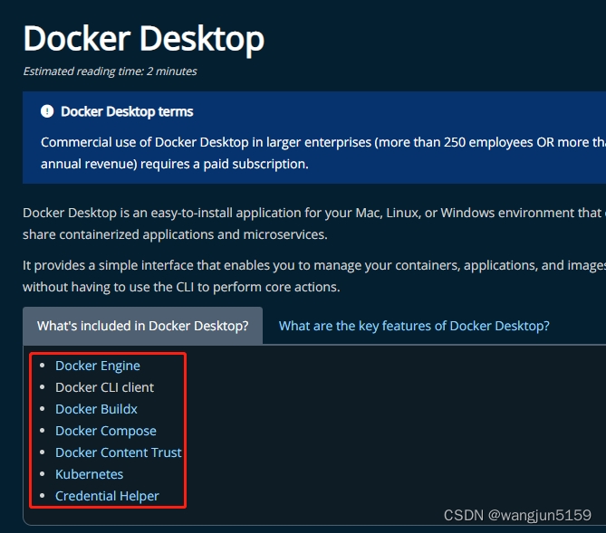The height and width of the screenshot is (533, 606).
Task: Click the paragraph about the simple interface
Action: (308, 275)
